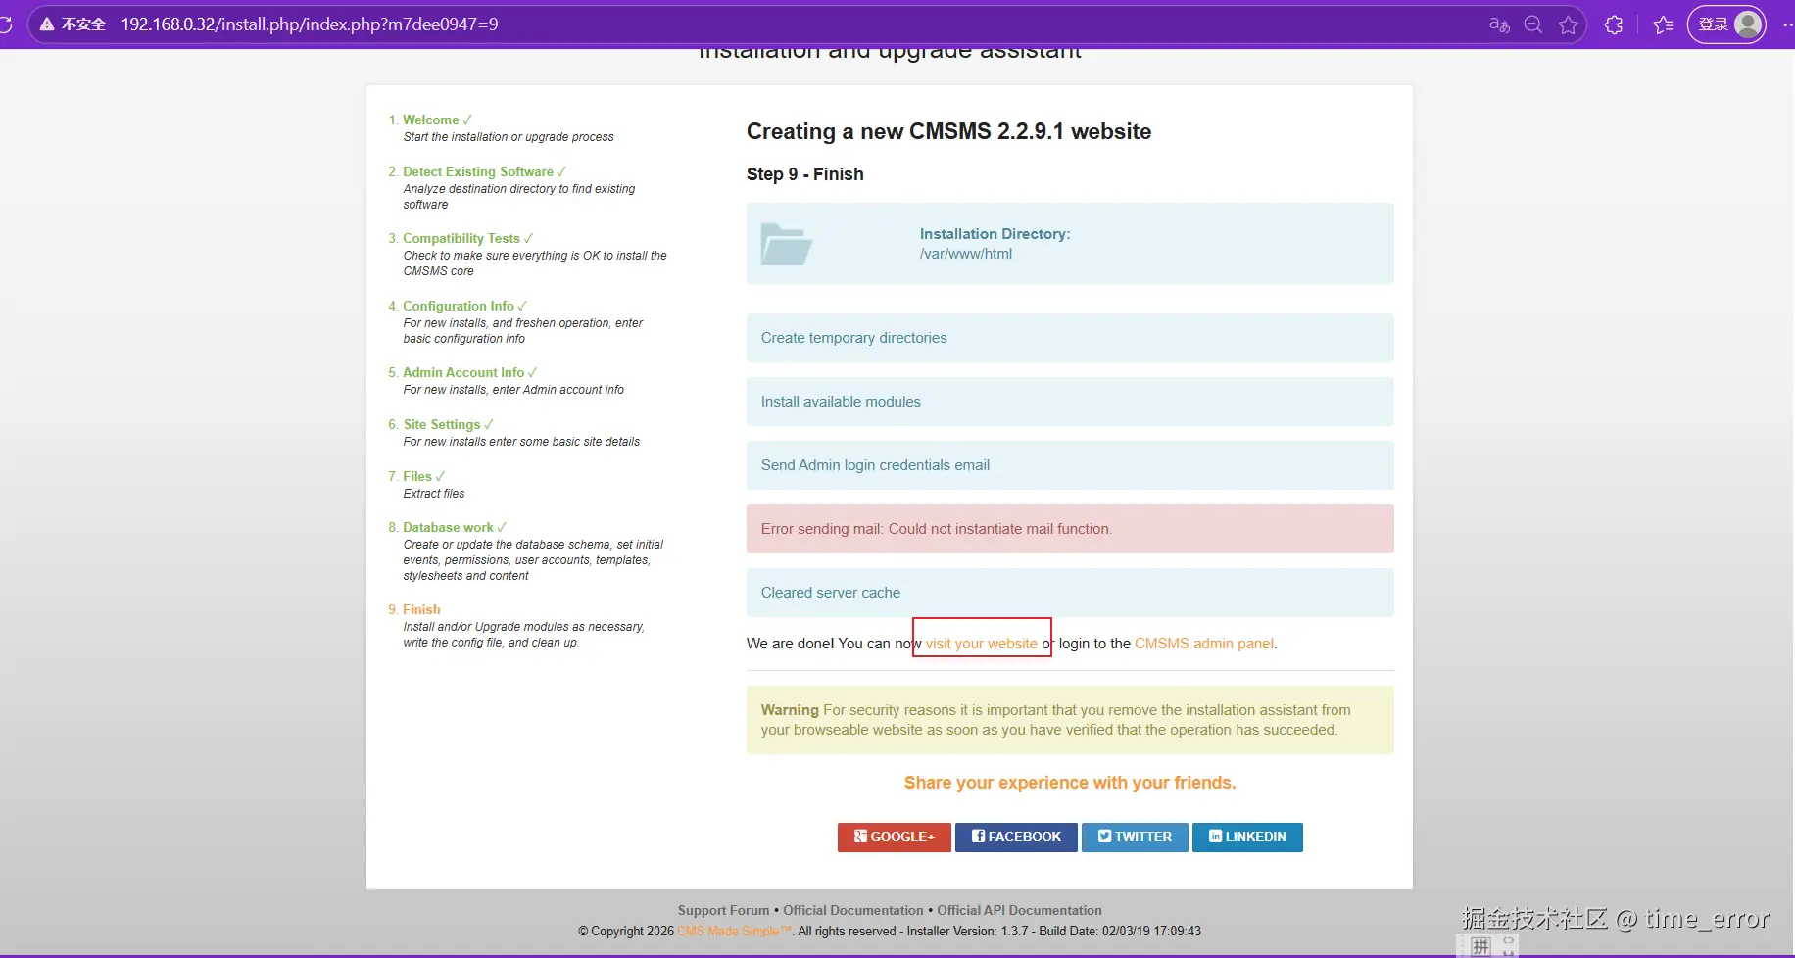
Task: Click the /var/www/html directory path
Action: click(966, 254)
